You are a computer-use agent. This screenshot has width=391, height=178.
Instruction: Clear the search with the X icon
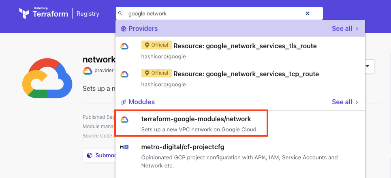(x=308, y=13)
